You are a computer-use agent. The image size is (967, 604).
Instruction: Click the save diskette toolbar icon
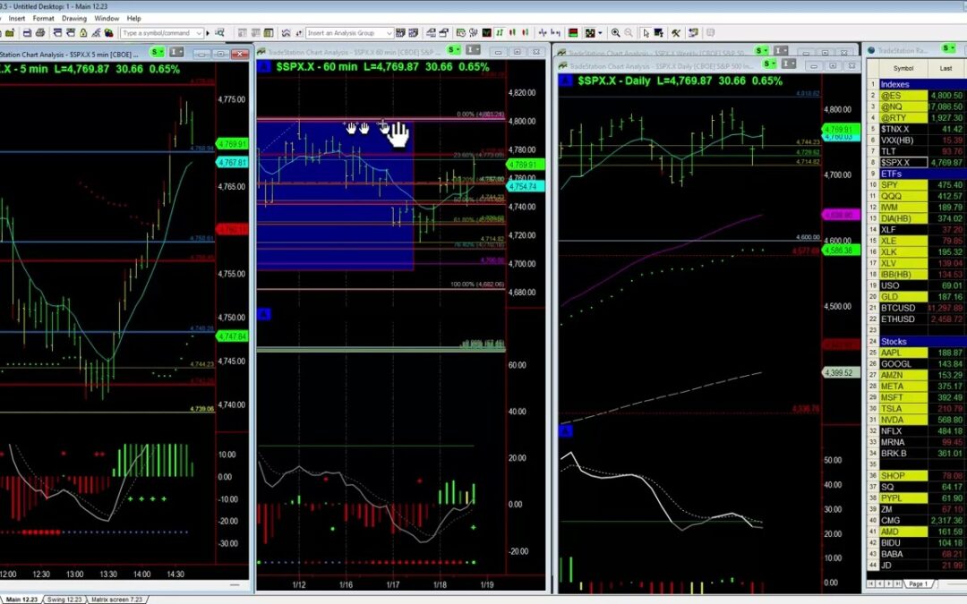point(27,33)
